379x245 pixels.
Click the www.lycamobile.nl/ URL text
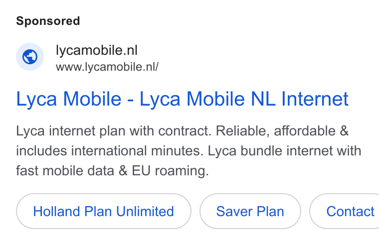pos(107,67)
